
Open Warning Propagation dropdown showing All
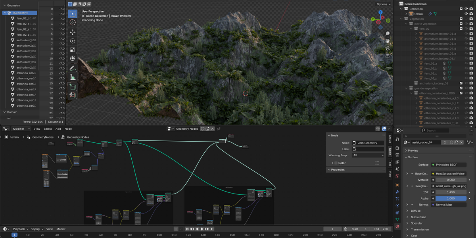coord(368,155)
